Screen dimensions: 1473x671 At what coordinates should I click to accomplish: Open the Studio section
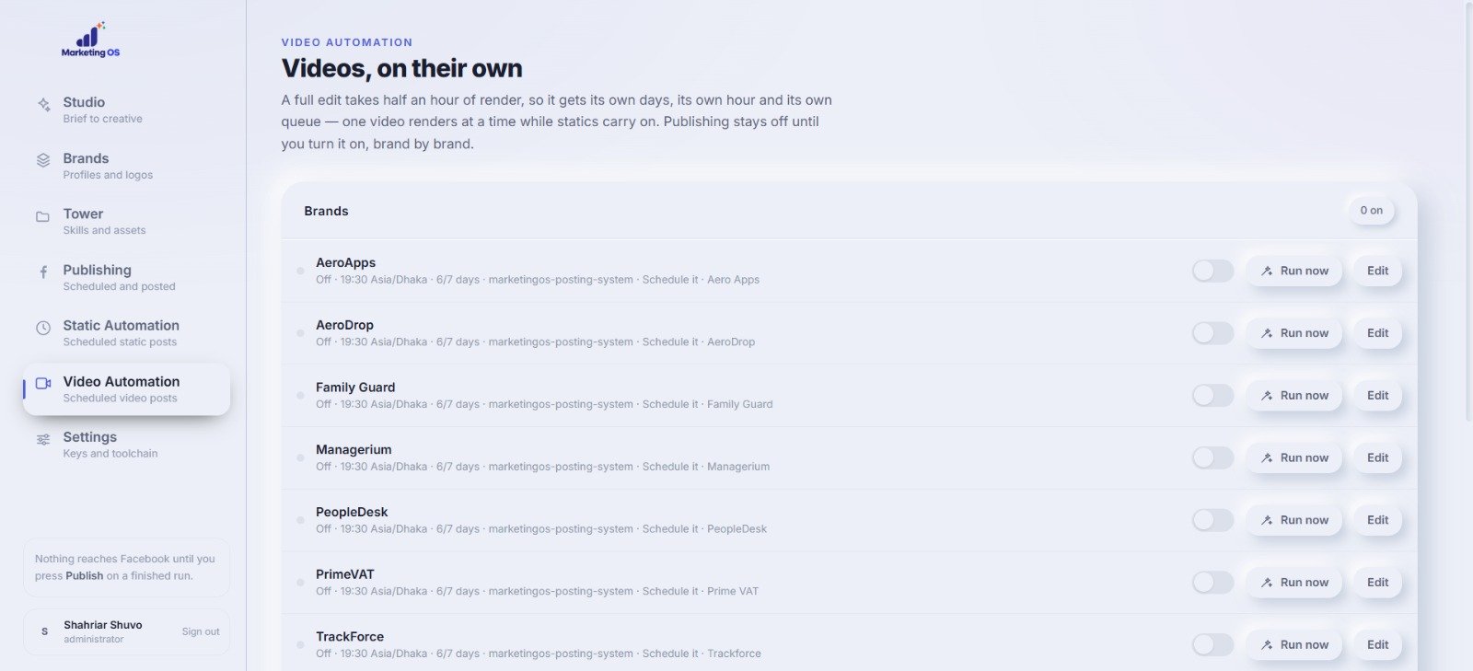[x=126, y=110]
